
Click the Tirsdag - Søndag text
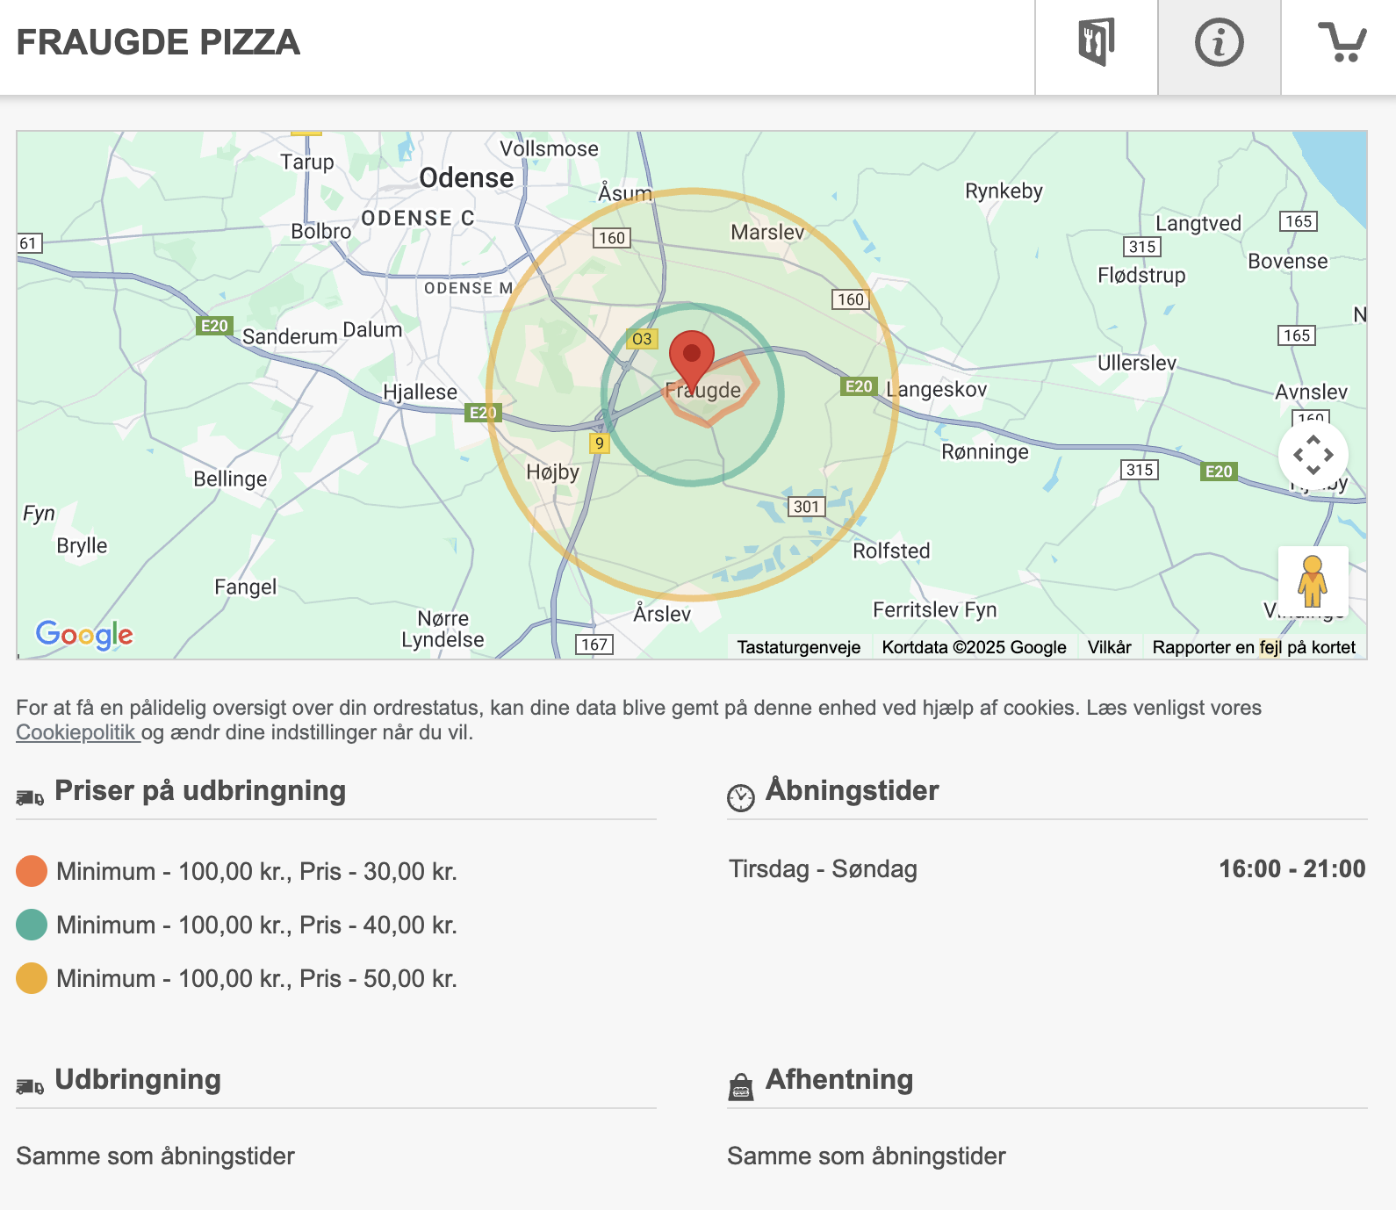click(823, 868)
